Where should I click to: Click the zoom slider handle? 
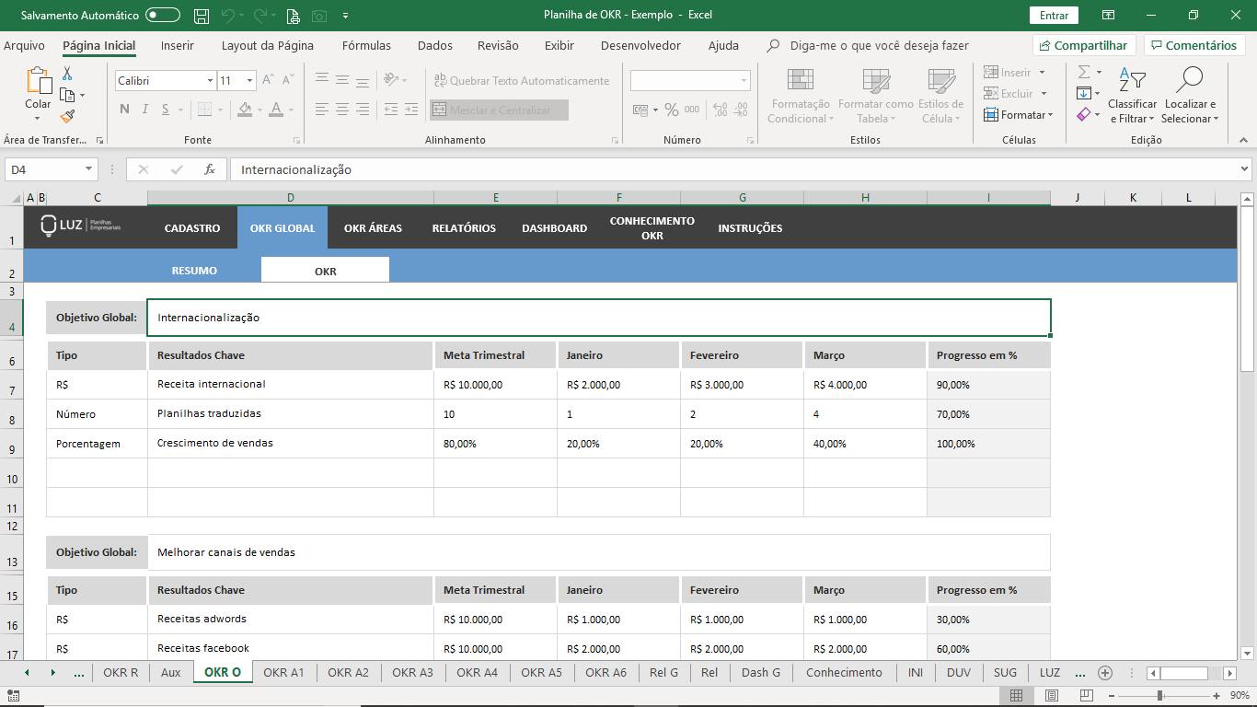[x=1159, y=696]
